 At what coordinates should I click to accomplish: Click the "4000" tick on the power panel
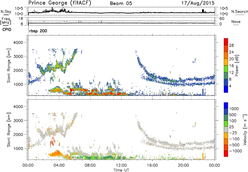pyautogui.click(x=18, y=43)
